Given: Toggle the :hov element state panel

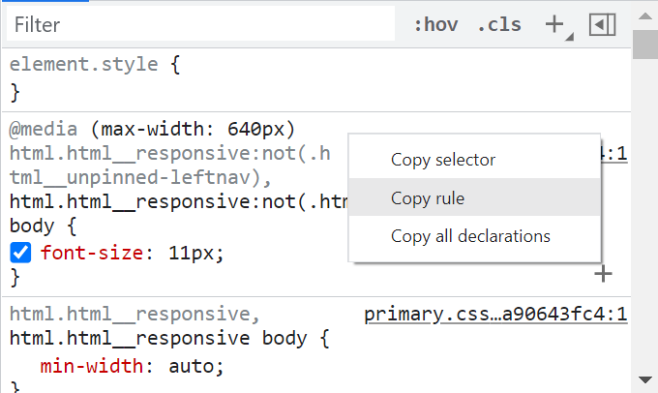Looking at the screenshot, I should tap(435, 24).
